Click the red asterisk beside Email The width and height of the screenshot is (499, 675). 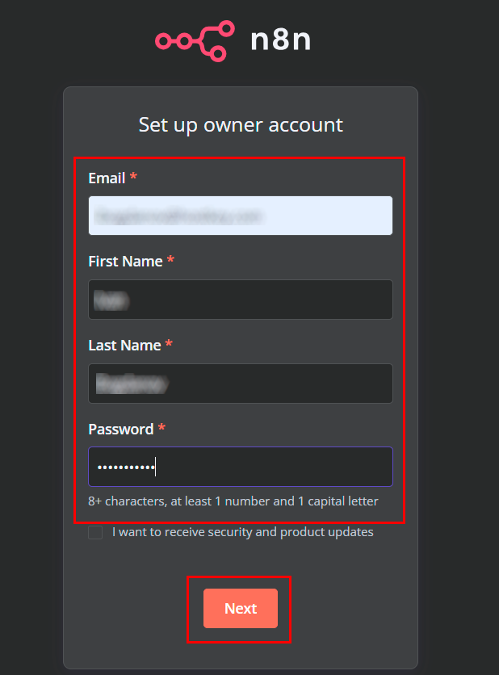(133, 177)
